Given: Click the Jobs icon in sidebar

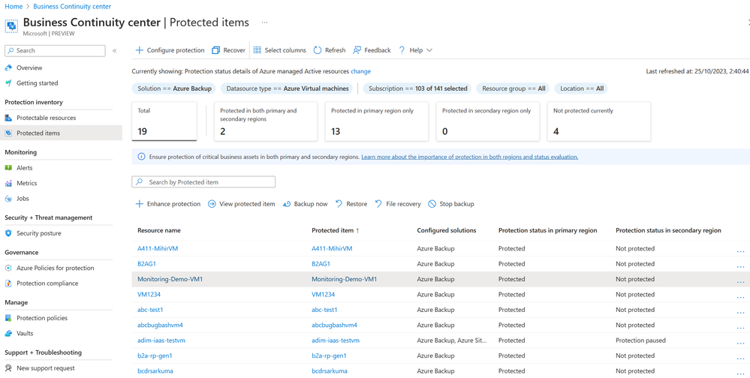Looking at the screenshot, I should coord(8,198).
